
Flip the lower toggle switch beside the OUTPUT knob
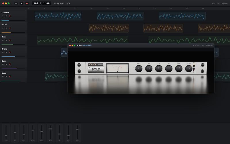pyautogui.click(x=194, y=69)
